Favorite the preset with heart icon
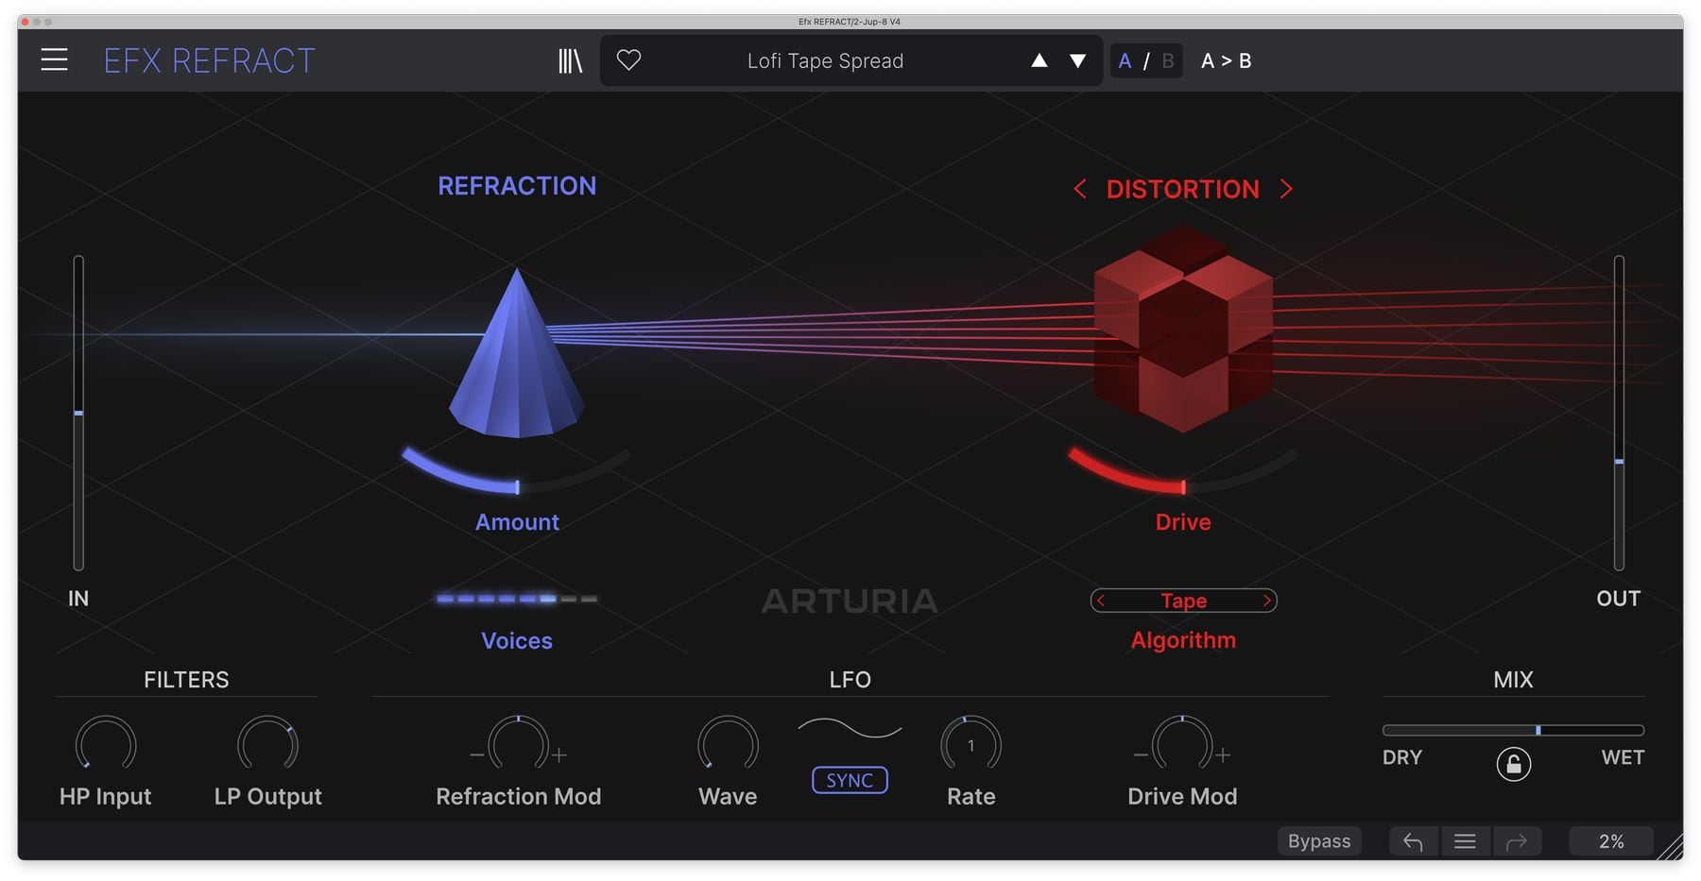 click(x=628, y=60)
